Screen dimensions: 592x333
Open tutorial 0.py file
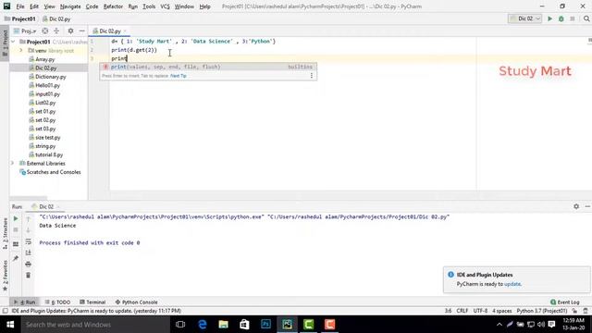click(x=46, y=154)
